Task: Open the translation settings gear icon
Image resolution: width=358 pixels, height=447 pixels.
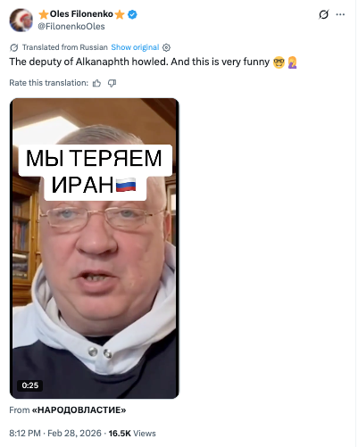Action: click(x=166, y=47)
